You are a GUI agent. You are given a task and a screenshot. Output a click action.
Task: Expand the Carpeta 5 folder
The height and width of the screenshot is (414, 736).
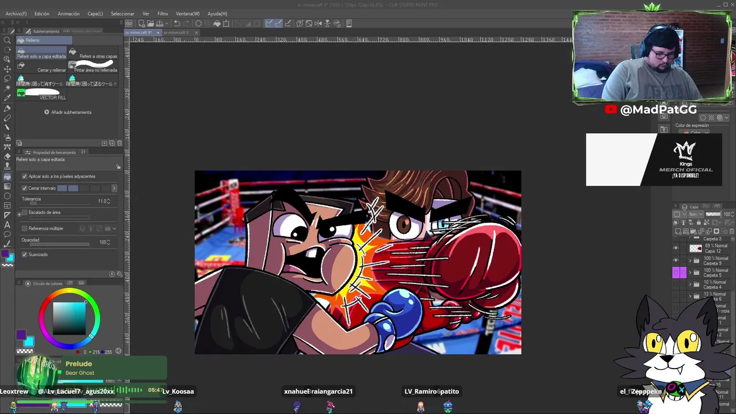691,273
